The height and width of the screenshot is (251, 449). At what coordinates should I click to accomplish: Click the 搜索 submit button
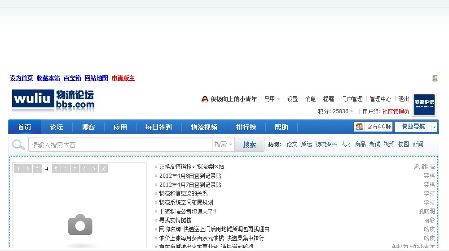pos(249,145)
